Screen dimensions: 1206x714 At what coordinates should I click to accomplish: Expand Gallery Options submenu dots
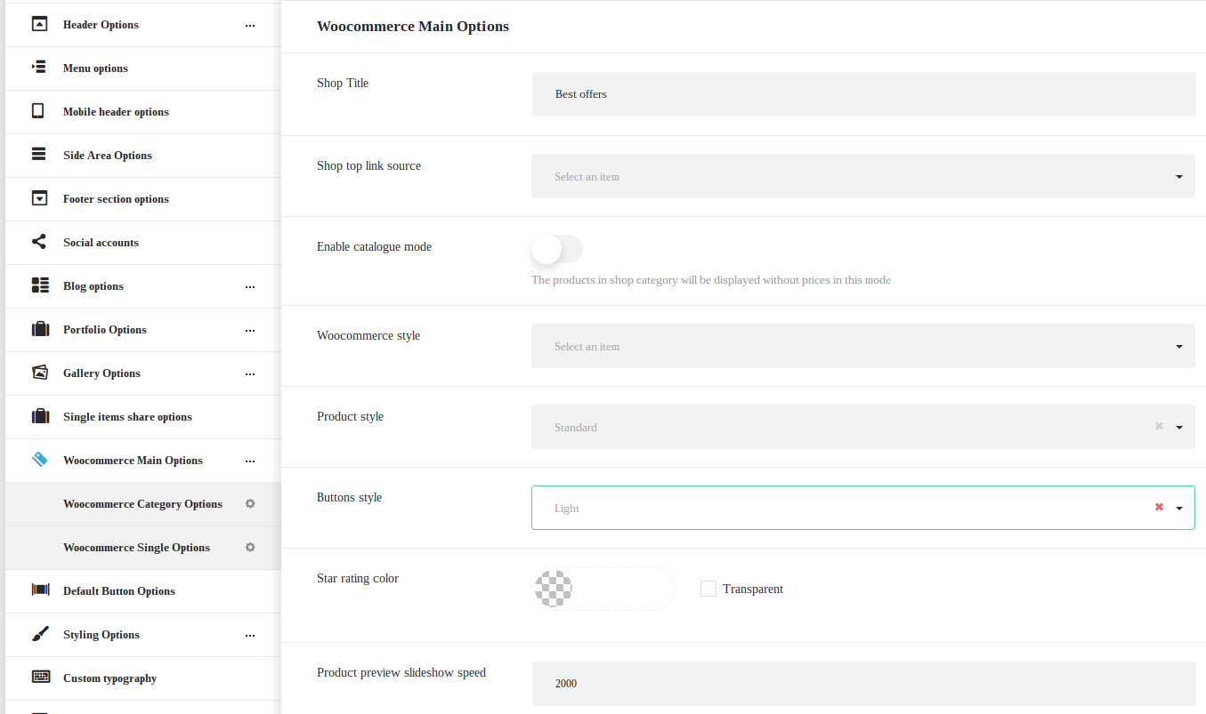250,374
